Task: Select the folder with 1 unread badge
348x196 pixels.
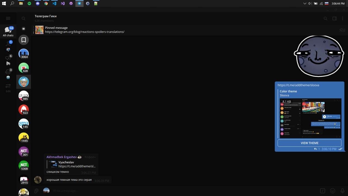Action: pos(8,46)
